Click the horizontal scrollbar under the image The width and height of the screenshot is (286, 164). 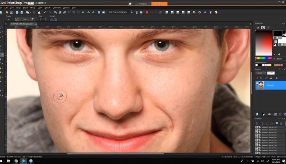click(x=115, y=154)
